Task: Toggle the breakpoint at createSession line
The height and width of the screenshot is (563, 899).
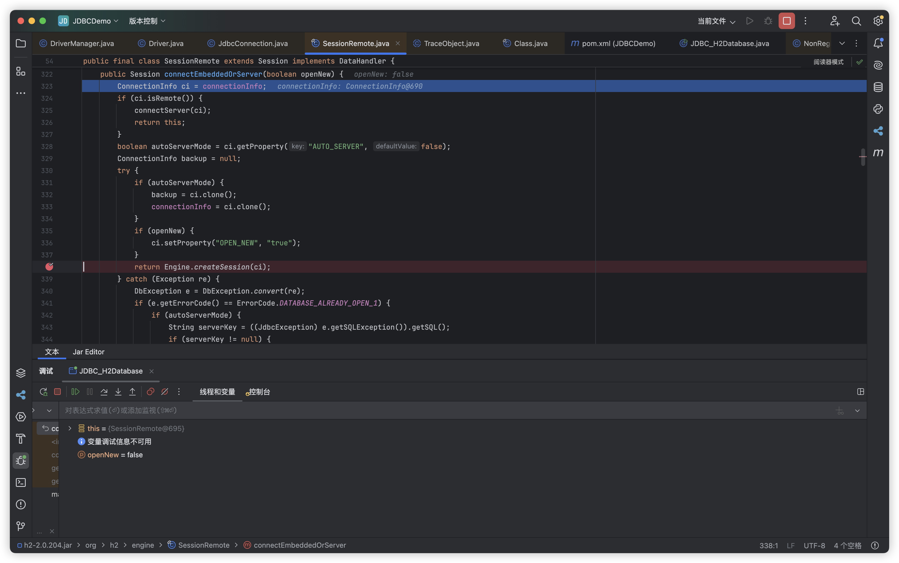Action: [49, 267]
